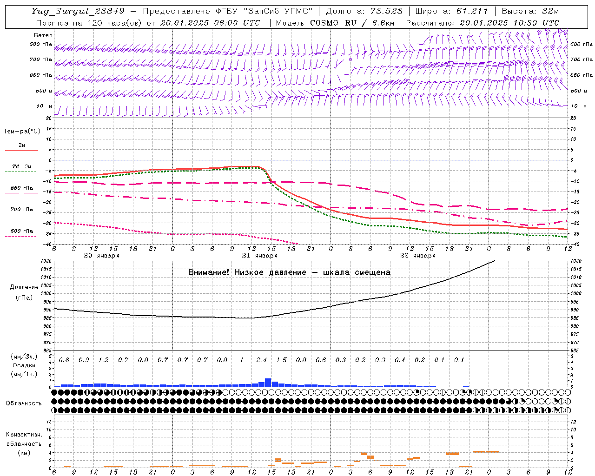Click the tallest blue hourly precipitation bar

click(x=268, y=383)
